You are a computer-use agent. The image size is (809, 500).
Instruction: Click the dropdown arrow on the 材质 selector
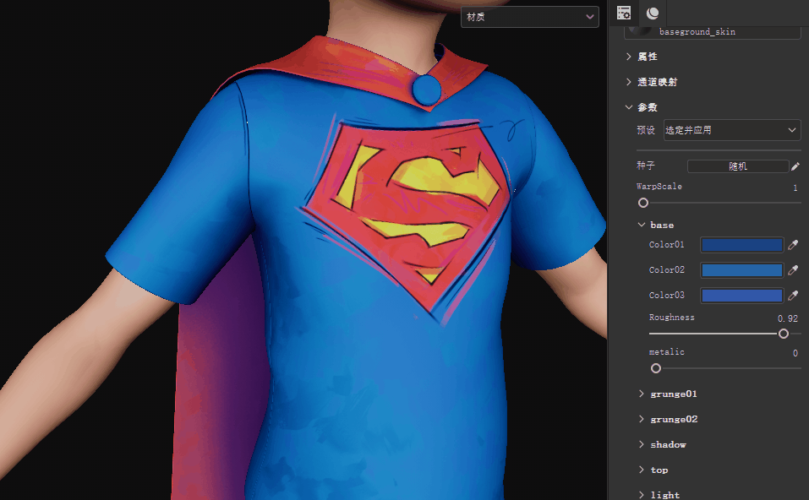click(x=592, y=17)
